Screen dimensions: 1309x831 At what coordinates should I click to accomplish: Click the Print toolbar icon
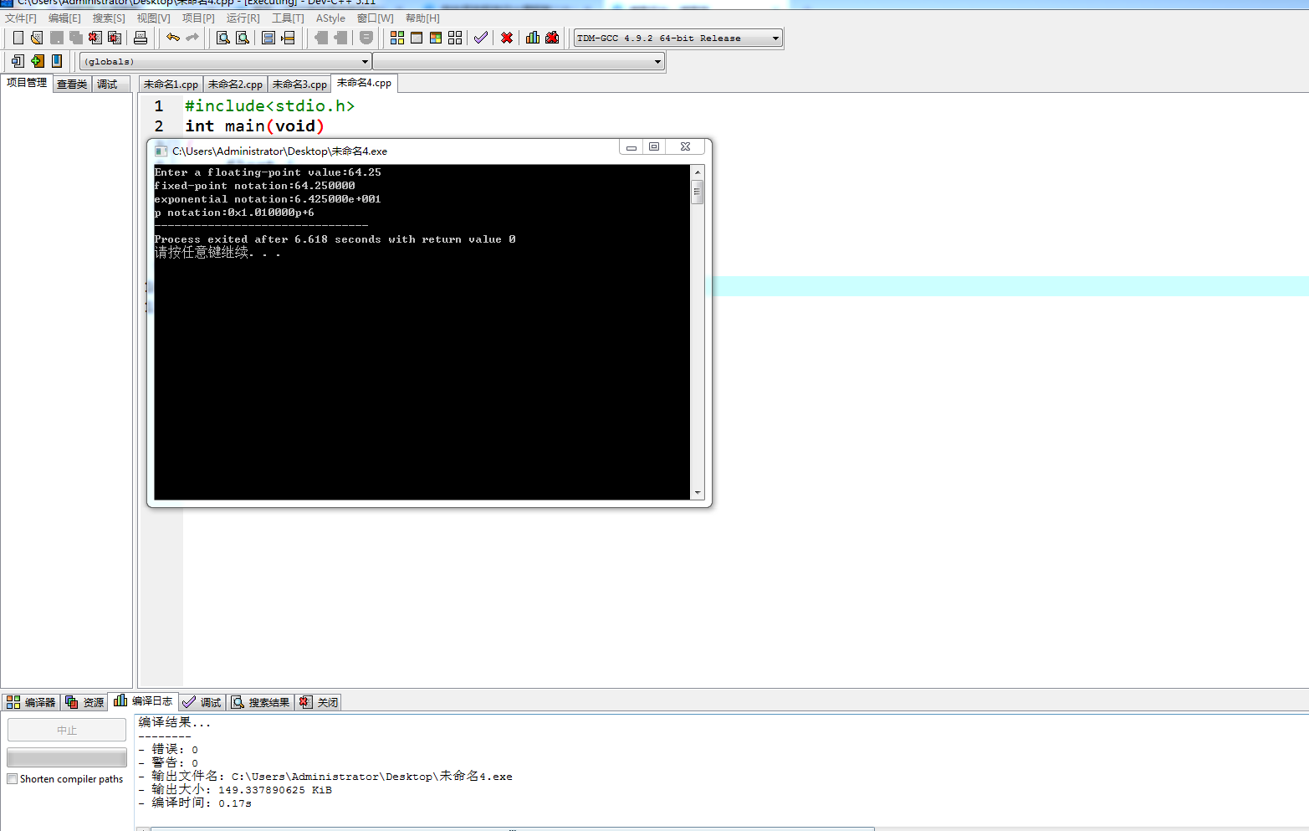coord(141,38)
